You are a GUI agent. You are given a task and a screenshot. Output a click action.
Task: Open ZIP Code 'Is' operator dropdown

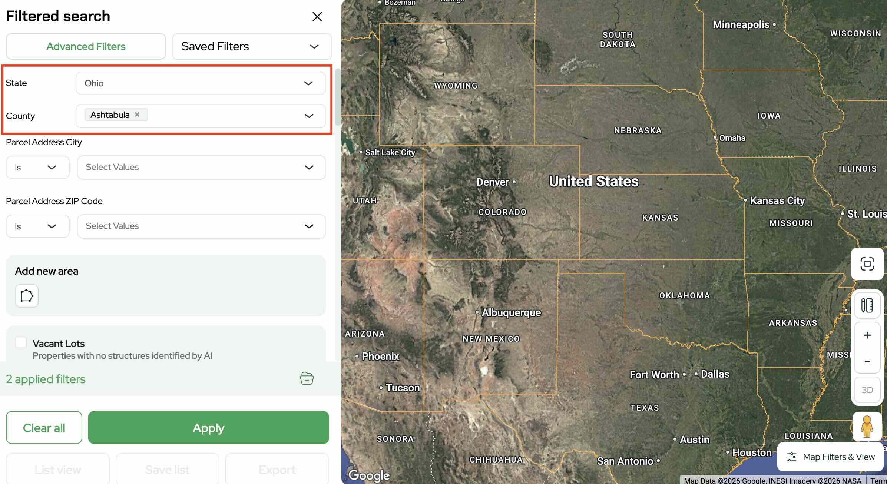(37, 226)
